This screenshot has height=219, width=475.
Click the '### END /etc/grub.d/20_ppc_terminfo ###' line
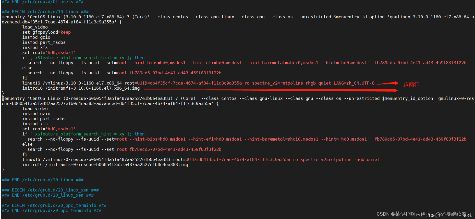pos(52,210)
